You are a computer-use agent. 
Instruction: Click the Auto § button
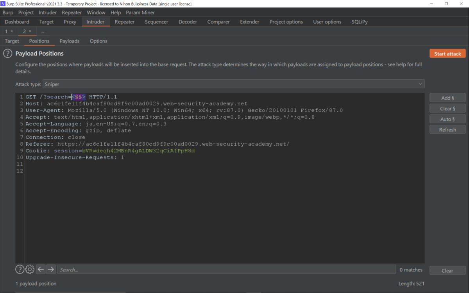[x=448, y=119]
